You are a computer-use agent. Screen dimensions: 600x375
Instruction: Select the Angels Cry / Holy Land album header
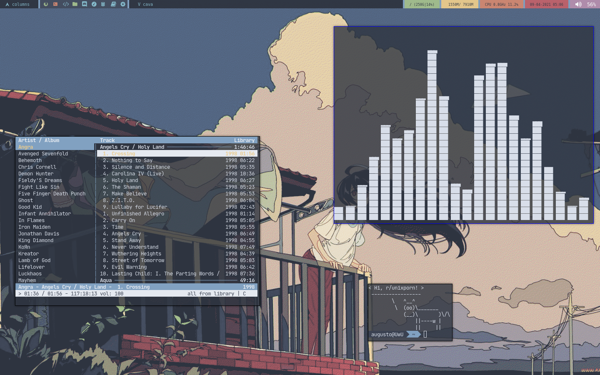(x=177, y=147)
